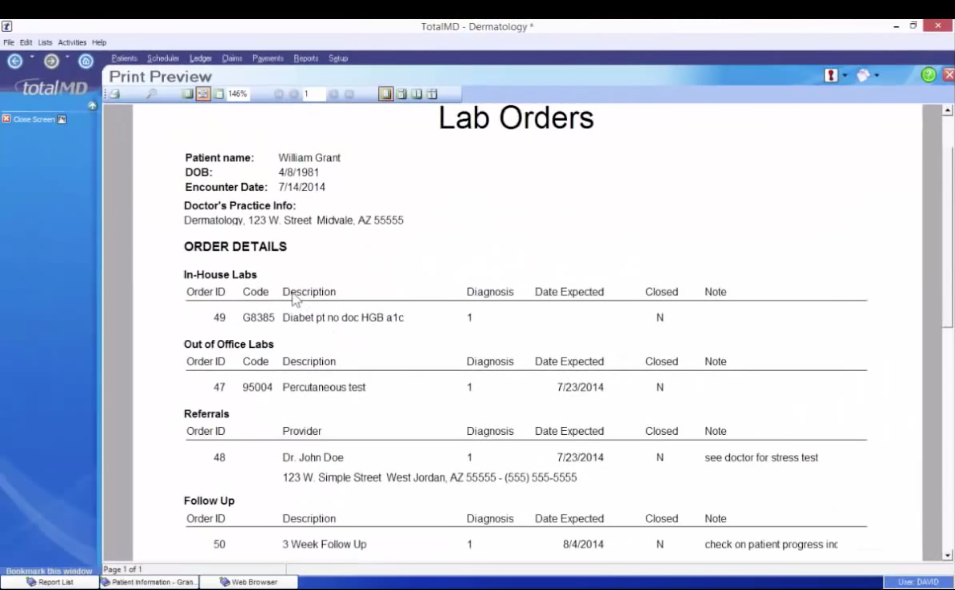Viewport: 955px width, 590px height.
Task: Click the red key icon in the top right
Action: pos(831,75)
